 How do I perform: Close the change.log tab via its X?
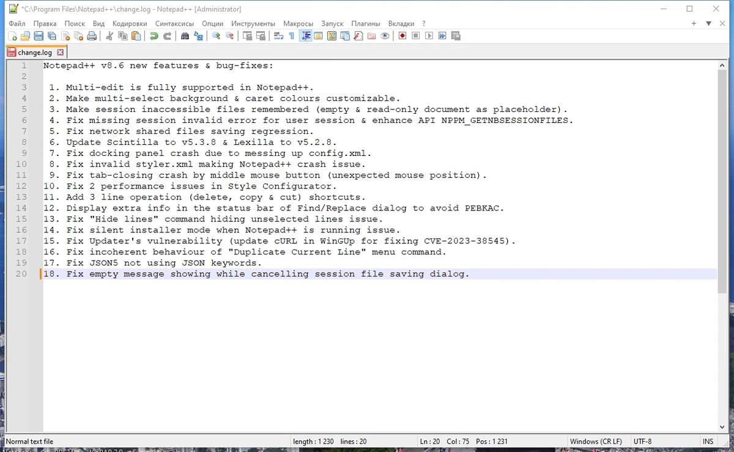(x=60, y=53)
